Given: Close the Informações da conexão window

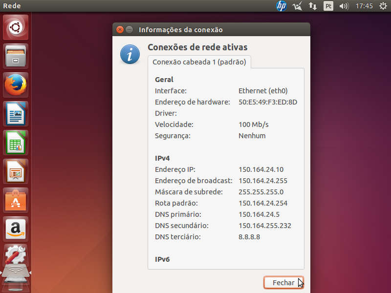Looking at the screenshot, I should 120,30.
